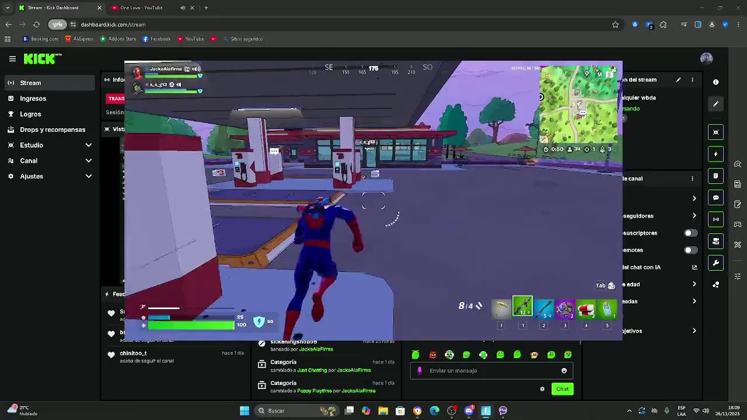Open chat settings gear icon

click(542, 389)
